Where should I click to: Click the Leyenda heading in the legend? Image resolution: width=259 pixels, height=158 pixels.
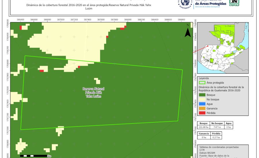click(204, 78)
